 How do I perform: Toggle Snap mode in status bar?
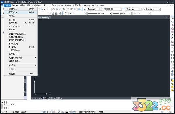pos(41,112)
